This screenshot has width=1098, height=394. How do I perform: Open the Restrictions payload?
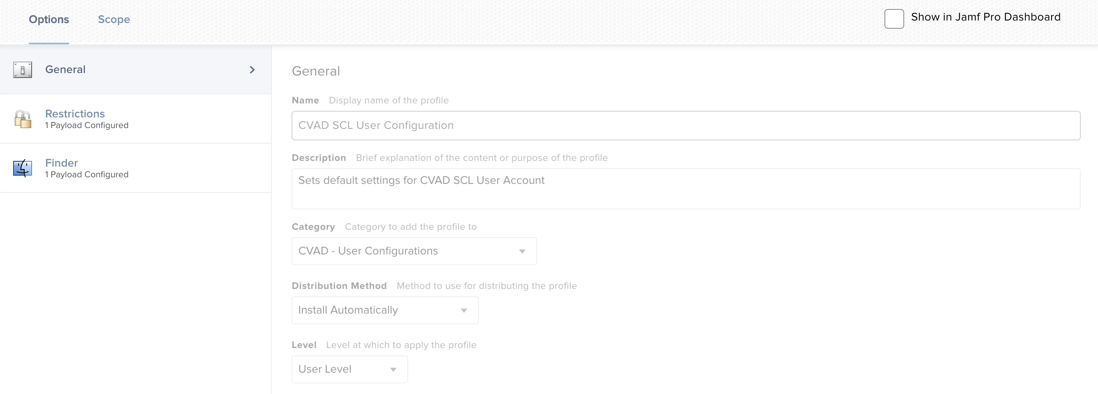point(136,119)
